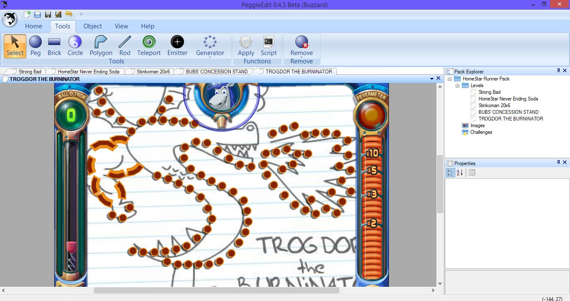570x301 pixels.
Task: Open the Help ribbon tab
Action: tap(148, 26)
